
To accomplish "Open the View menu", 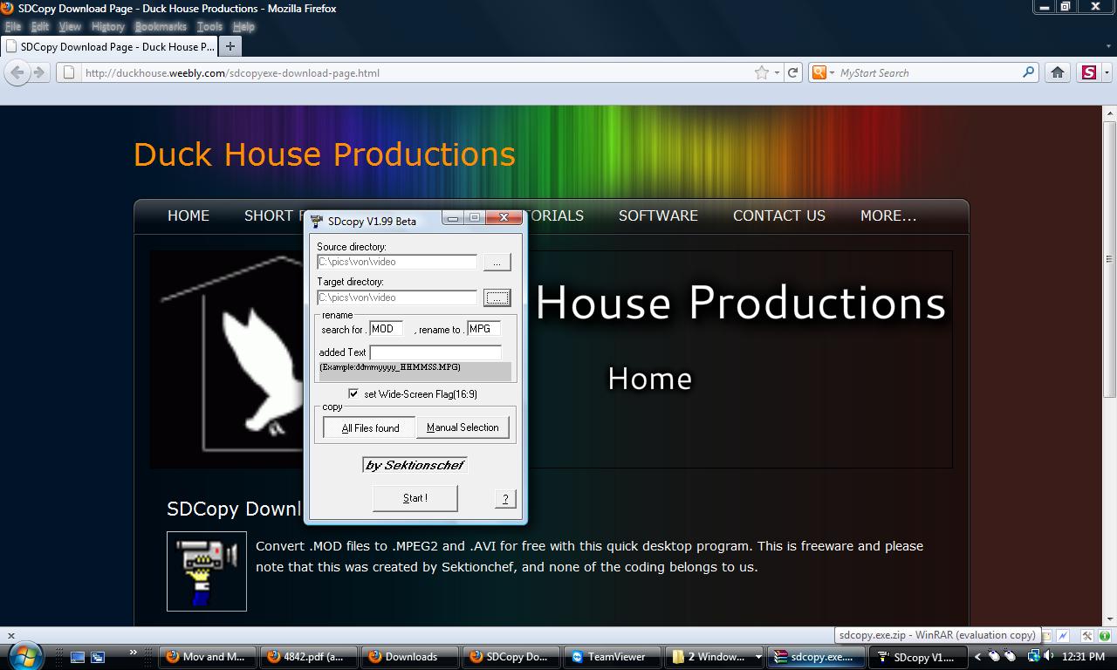I will click(x=70, y=26).
